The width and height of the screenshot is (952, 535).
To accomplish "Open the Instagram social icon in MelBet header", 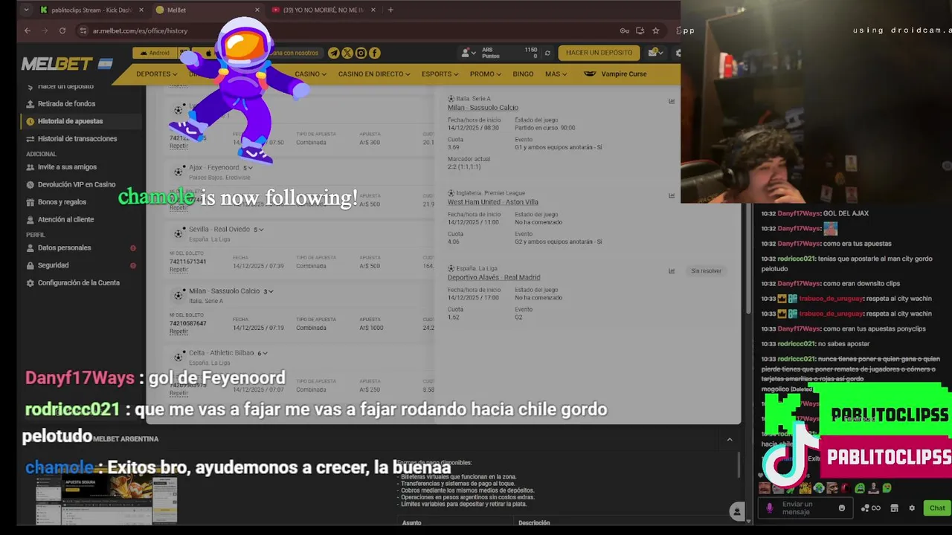I will 361,53.
